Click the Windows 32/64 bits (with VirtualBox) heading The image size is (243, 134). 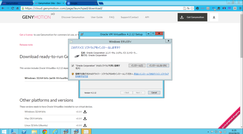click(x=46, y=78)
